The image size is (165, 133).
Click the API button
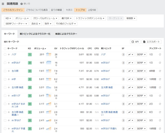(135, 42)
